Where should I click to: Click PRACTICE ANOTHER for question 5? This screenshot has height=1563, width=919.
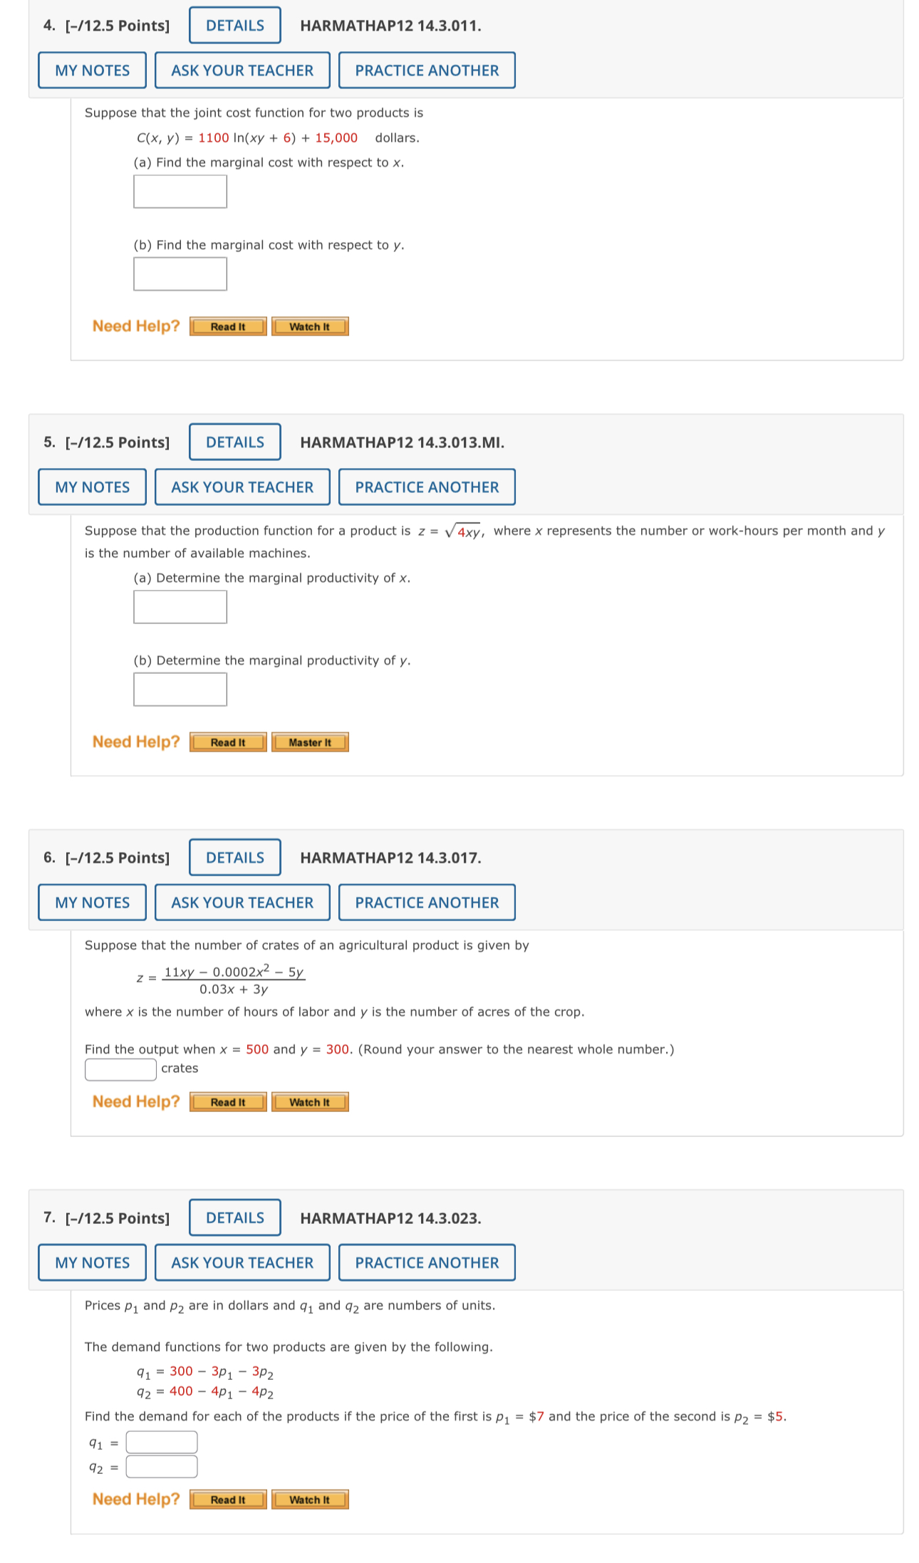click(426, 487)
